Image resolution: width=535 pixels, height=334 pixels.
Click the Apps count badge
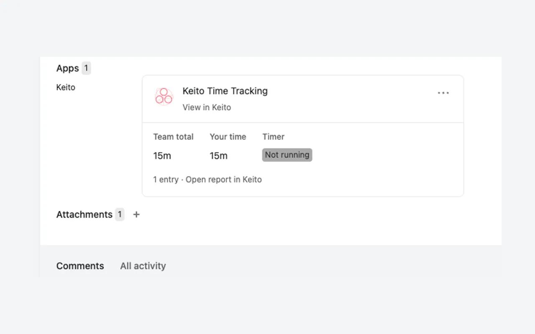click(x=86, y=68)
